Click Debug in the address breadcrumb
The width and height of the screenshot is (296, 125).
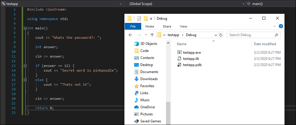pyautogui.click(x=191, y=35)
